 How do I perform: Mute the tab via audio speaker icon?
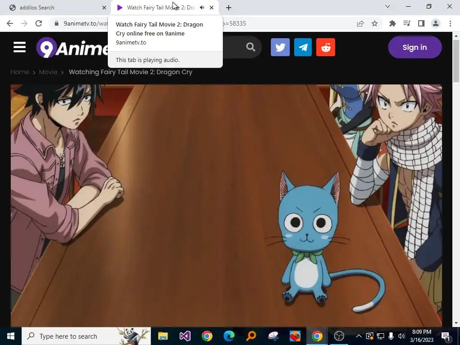click(x=202, y=8)
